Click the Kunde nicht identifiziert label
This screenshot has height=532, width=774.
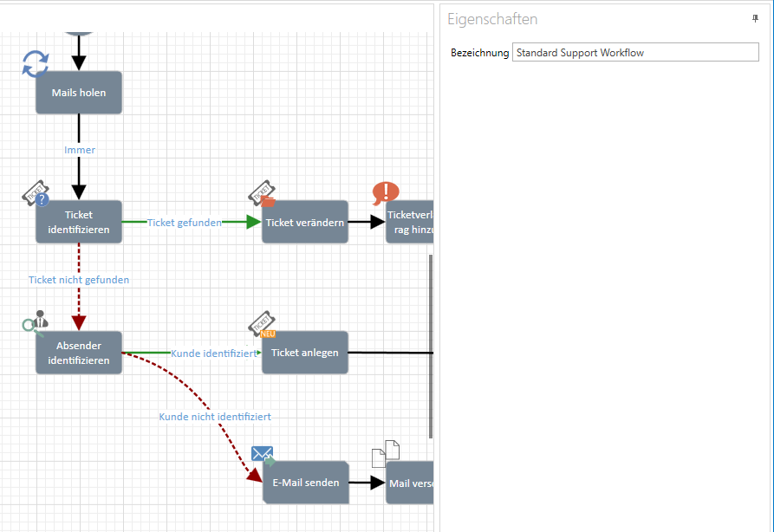215,417
